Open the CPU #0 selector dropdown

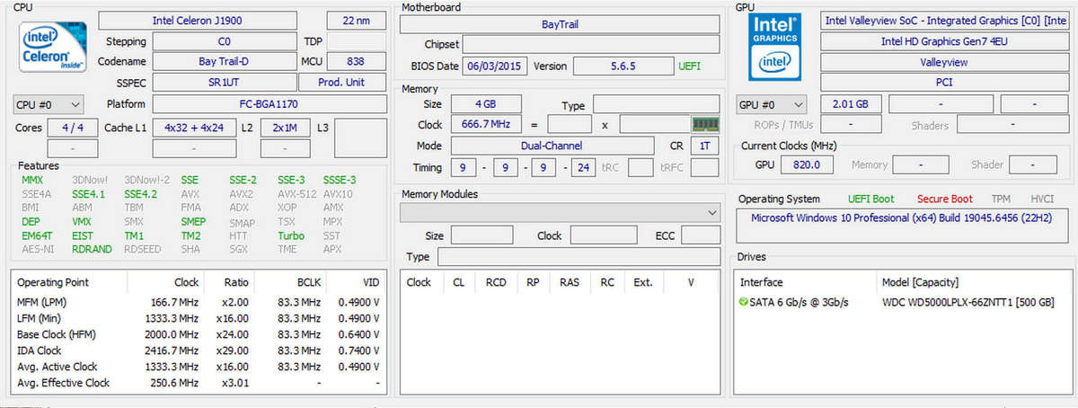tap(49, 104)
